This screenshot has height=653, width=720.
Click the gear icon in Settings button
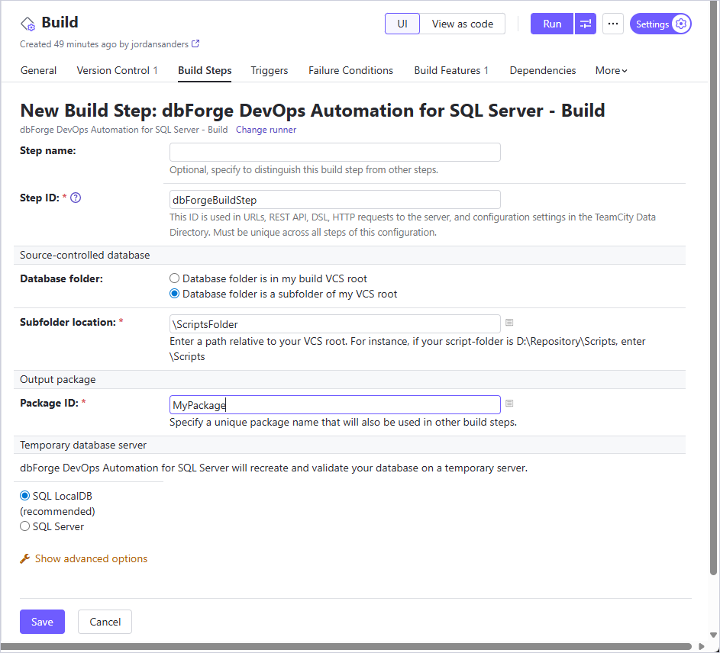click(x=681, y=24)
